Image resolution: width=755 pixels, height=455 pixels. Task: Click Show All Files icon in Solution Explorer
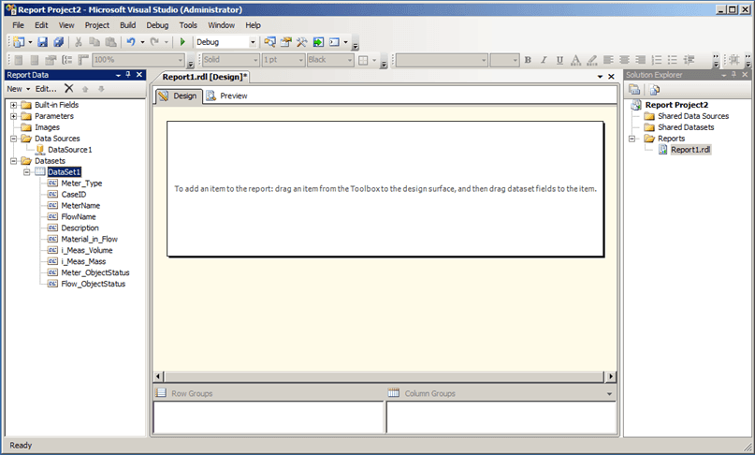tap(654, 90)
